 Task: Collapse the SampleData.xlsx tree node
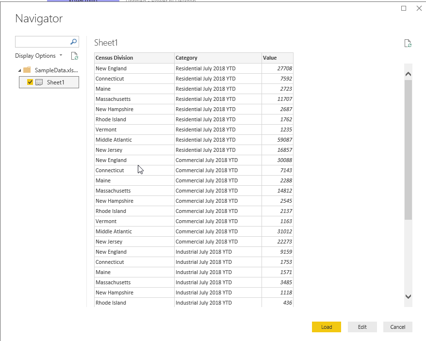pyautogui.click(x=19, y=70)
